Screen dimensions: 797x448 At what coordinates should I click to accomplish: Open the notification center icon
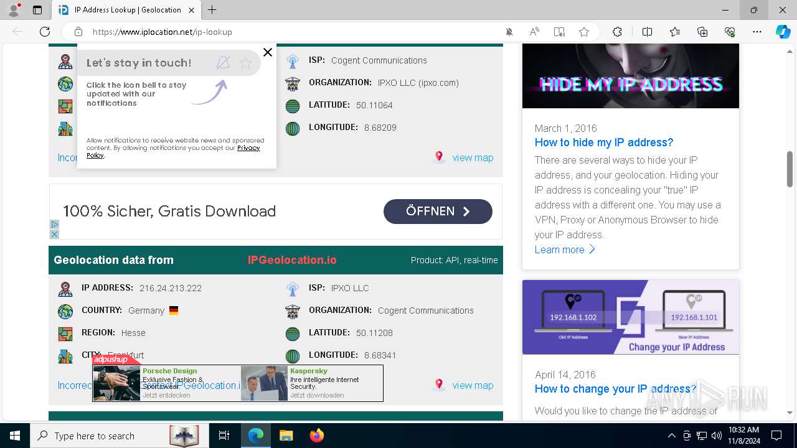click(776, 436)
